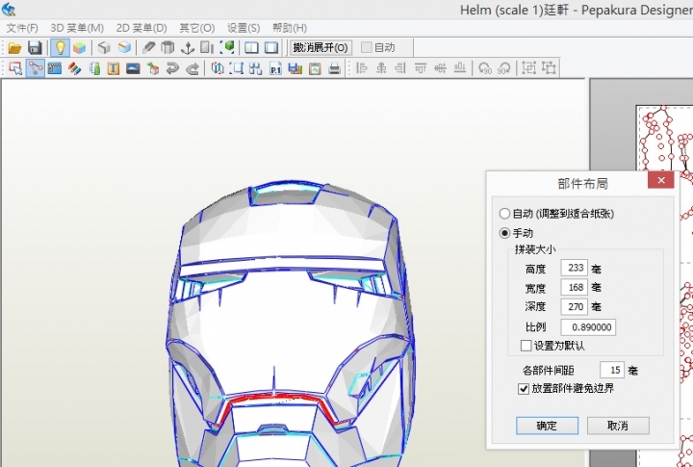Screen dimensions: 693x467
Task: Align parts to horizontal center
Action: [x=381, y=68]
